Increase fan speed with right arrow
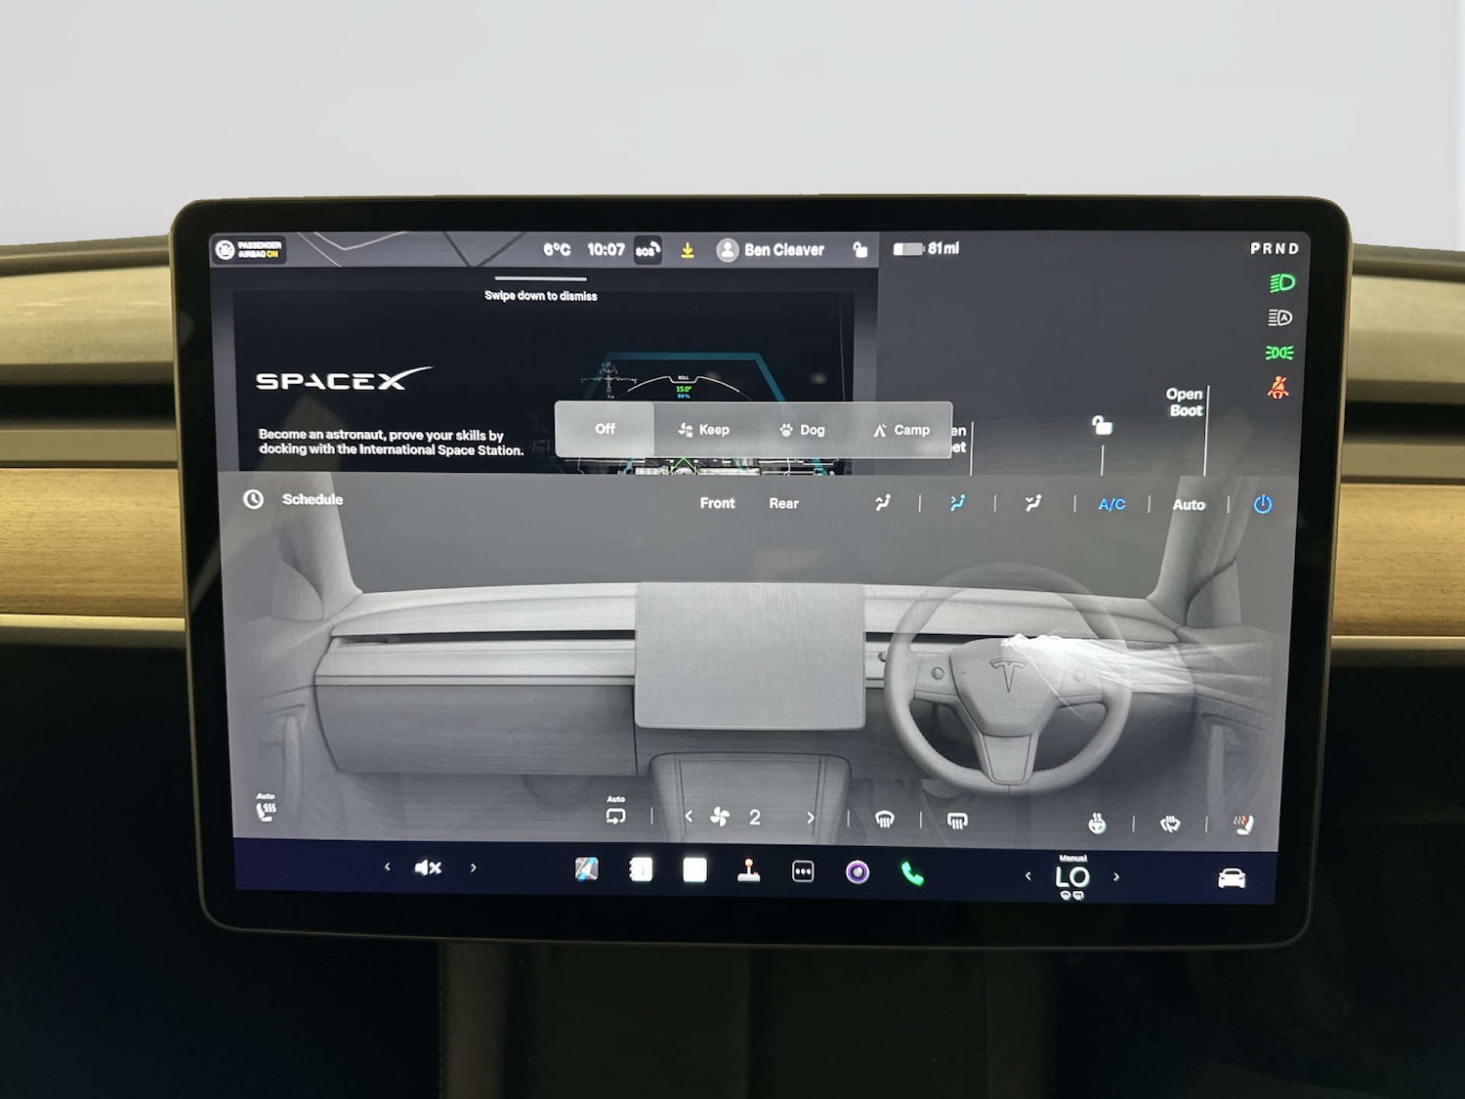1465x1099 pixels. (x=811, y=818)
